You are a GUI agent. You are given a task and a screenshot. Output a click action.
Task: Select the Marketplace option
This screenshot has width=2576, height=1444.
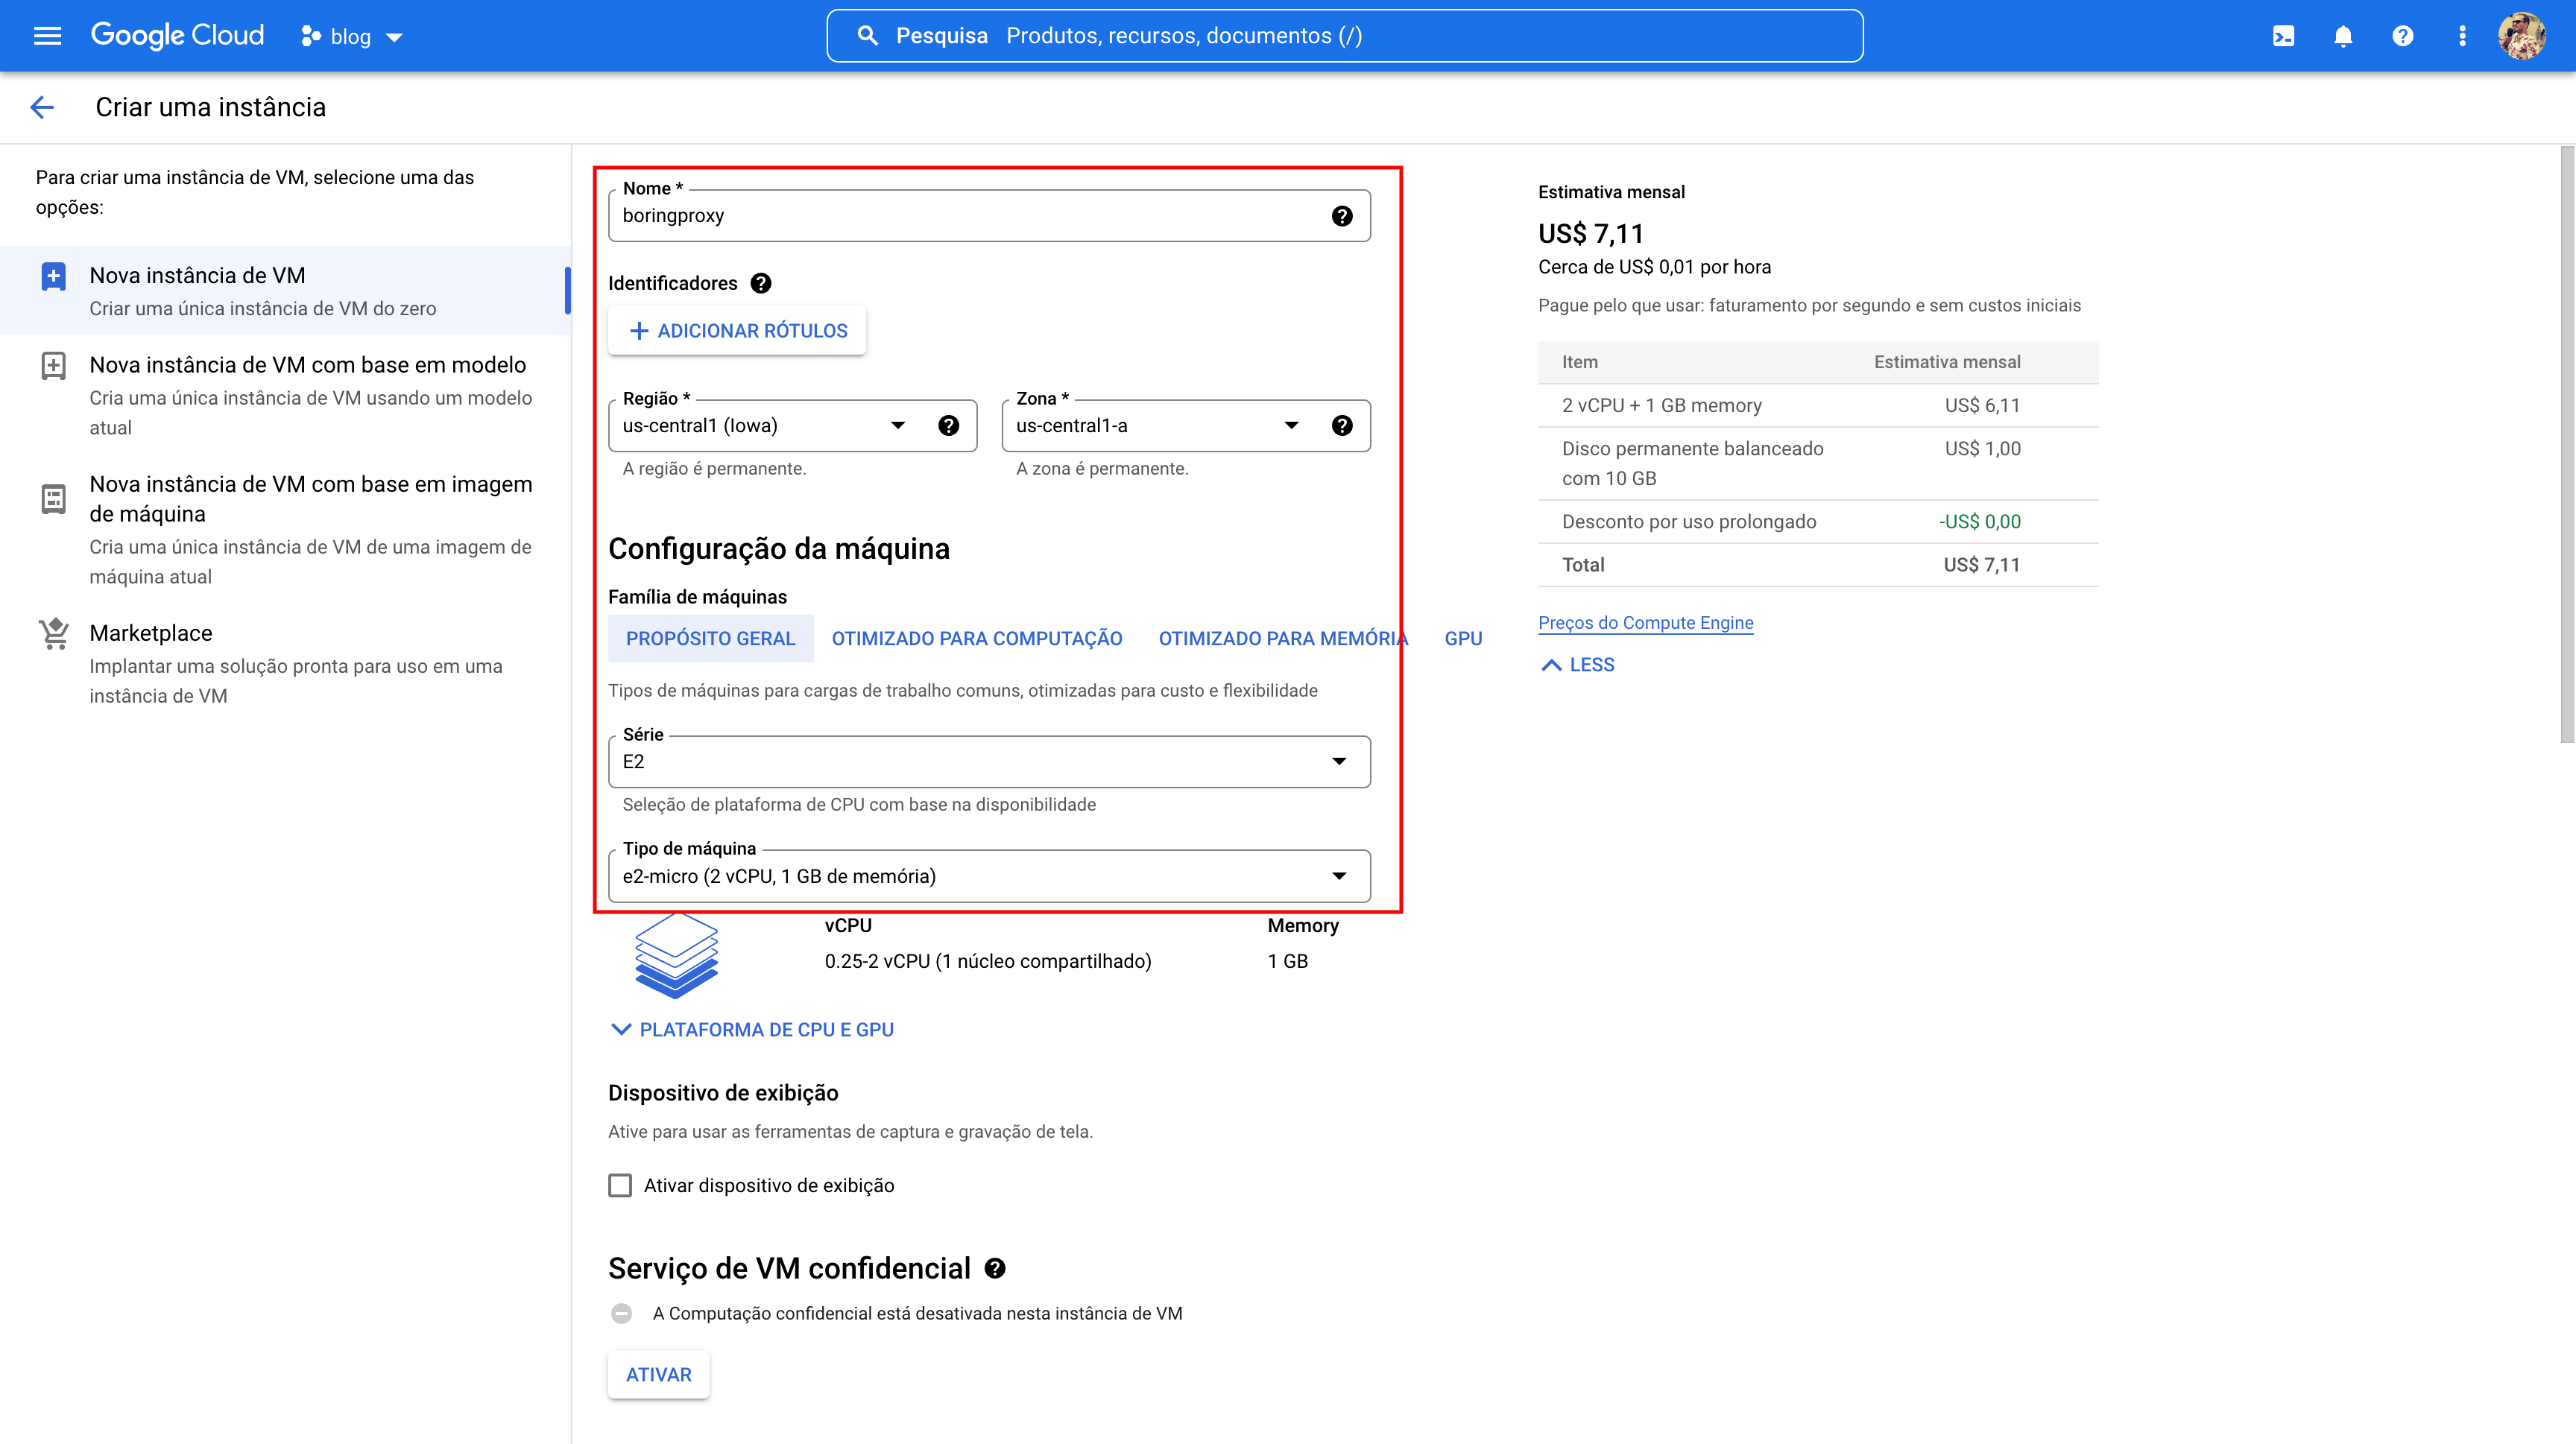coord(285,664)
